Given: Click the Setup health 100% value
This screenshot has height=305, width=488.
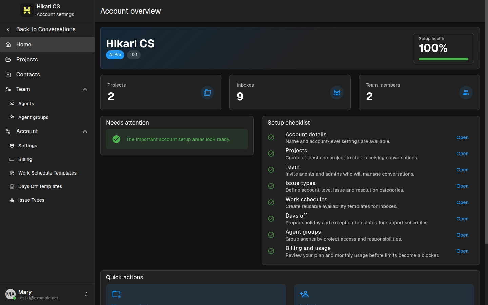Looking at the screenshot, I should tap(433, 48).
